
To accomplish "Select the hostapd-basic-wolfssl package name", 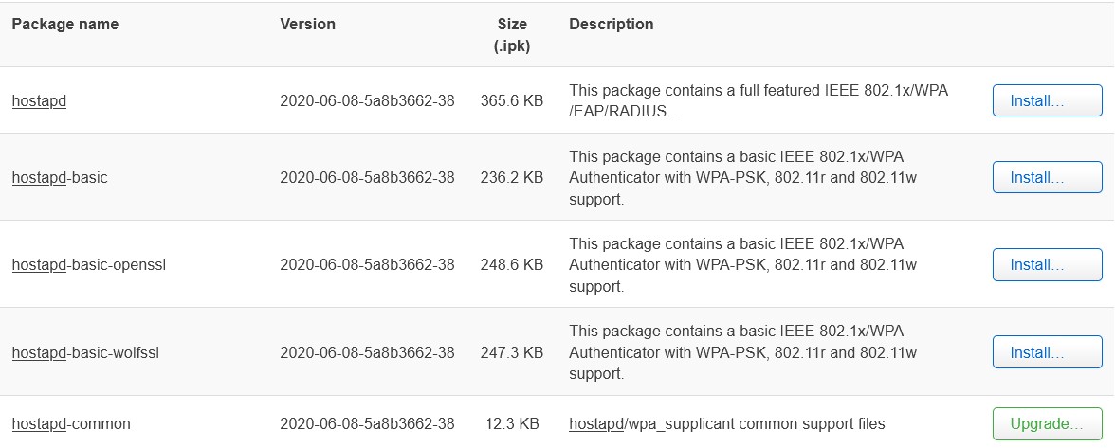I will coord(85,353).
